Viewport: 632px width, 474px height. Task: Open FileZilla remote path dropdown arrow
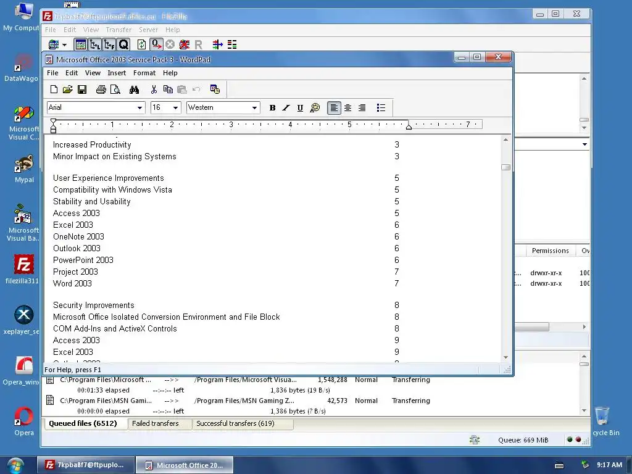[584, 144]
